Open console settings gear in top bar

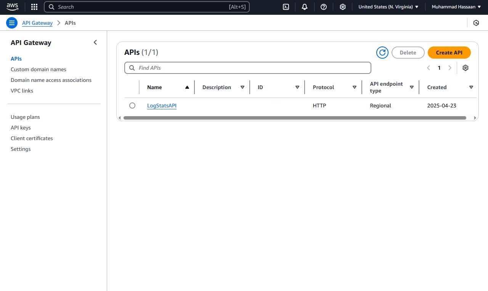pyautogui.click(x=343, y=7)
